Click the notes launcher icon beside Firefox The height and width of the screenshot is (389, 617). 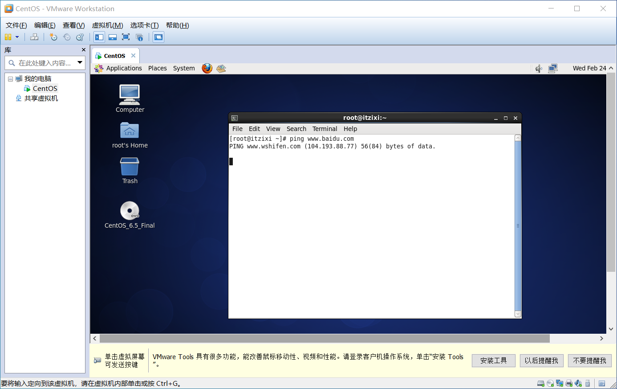[x=221, y=68]
